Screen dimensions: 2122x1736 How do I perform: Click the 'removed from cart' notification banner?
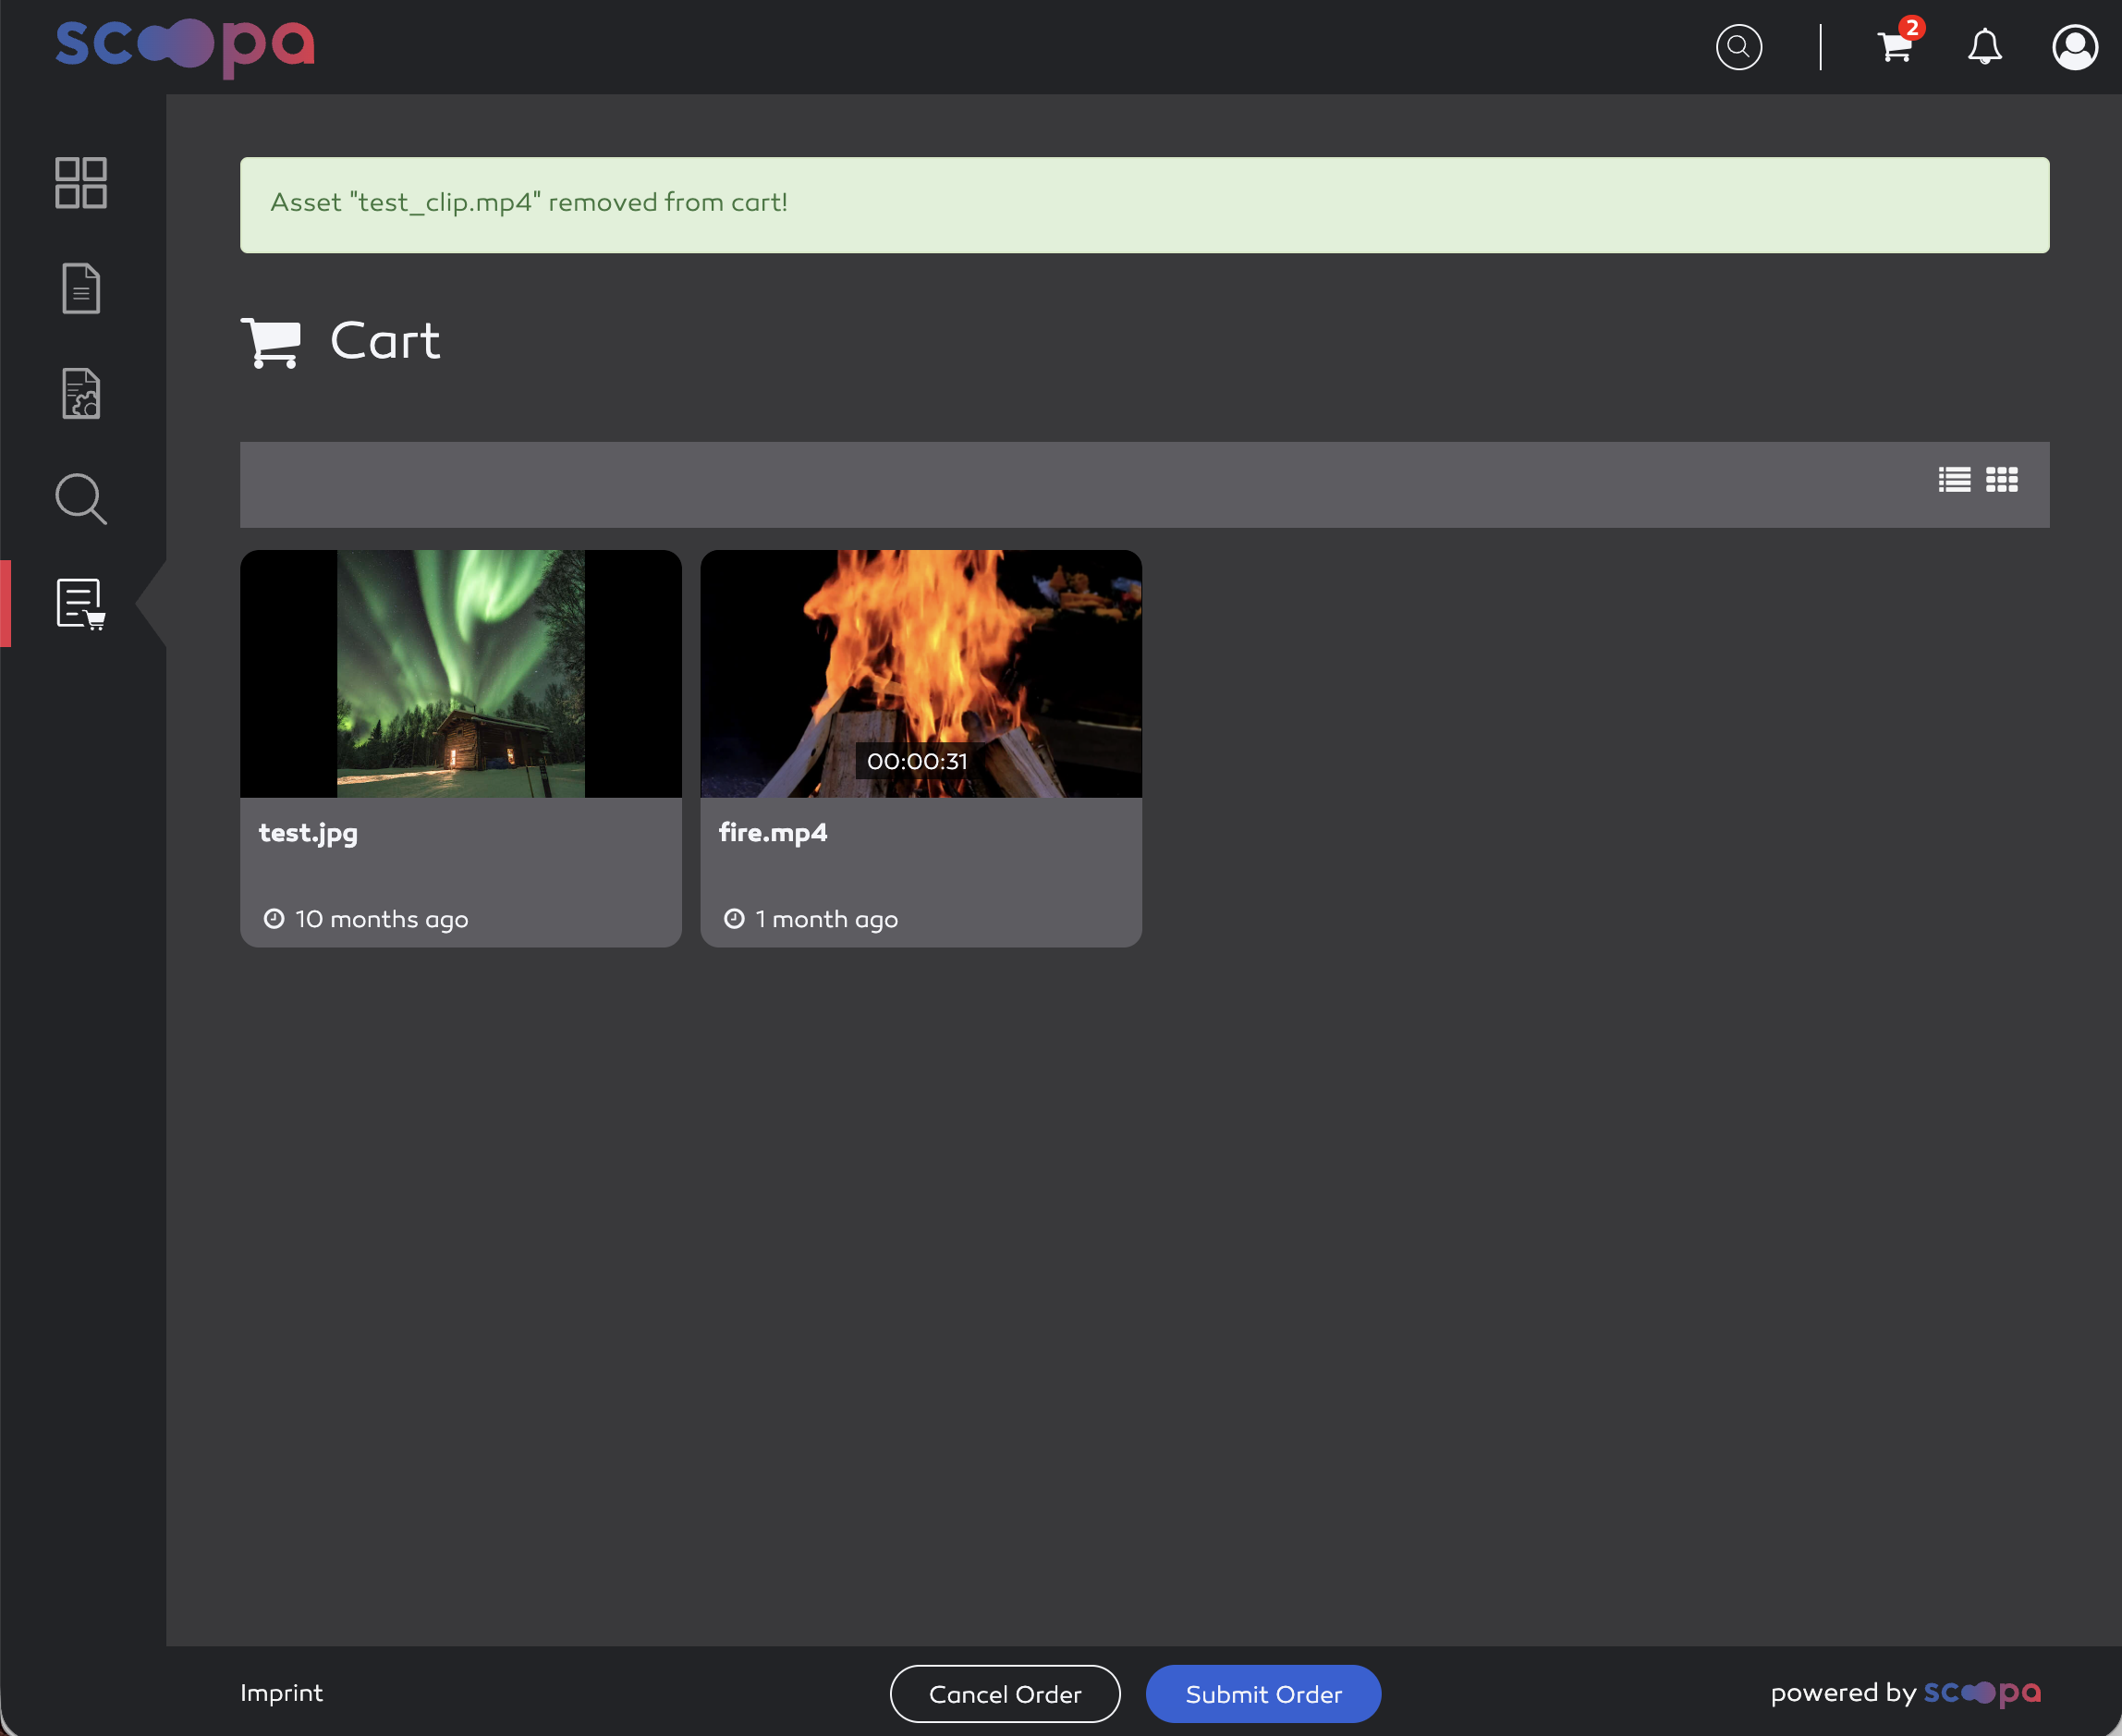1144,205
